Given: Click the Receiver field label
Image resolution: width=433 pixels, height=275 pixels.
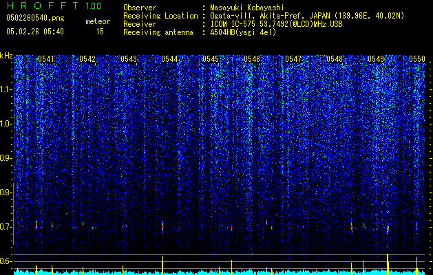Looking at the screenshot, I should point(140,24).
